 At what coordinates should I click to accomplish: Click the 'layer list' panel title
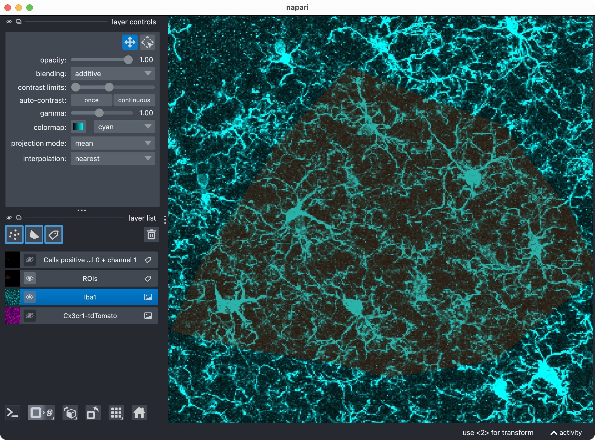(x=142, y=218)
